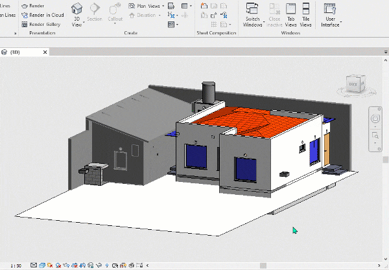Image resolution: width=389 pixels, height=270 pixels.
Task: Click the 3D View house icon
Action: click(77, 8)
